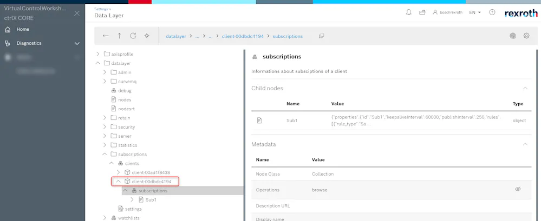Viewport: 541px width, 221px height.
Task: Click the datalayer breadcrumb link
Action: (x=176, y=36)
